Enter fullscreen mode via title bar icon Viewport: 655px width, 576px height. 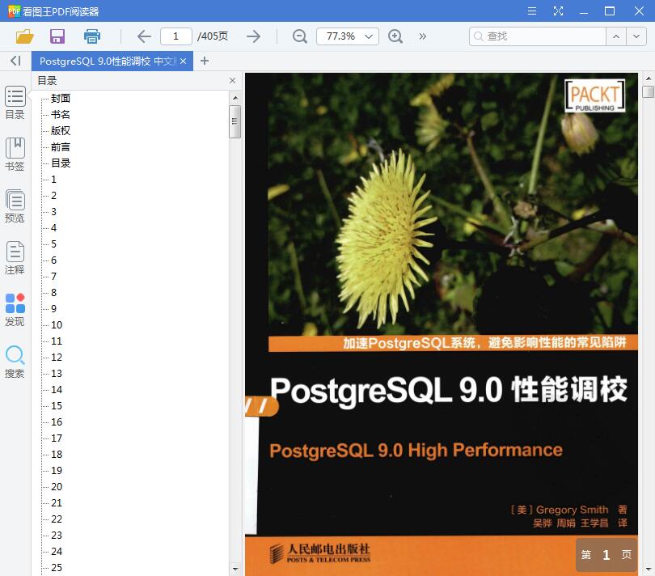pos(558,11)
